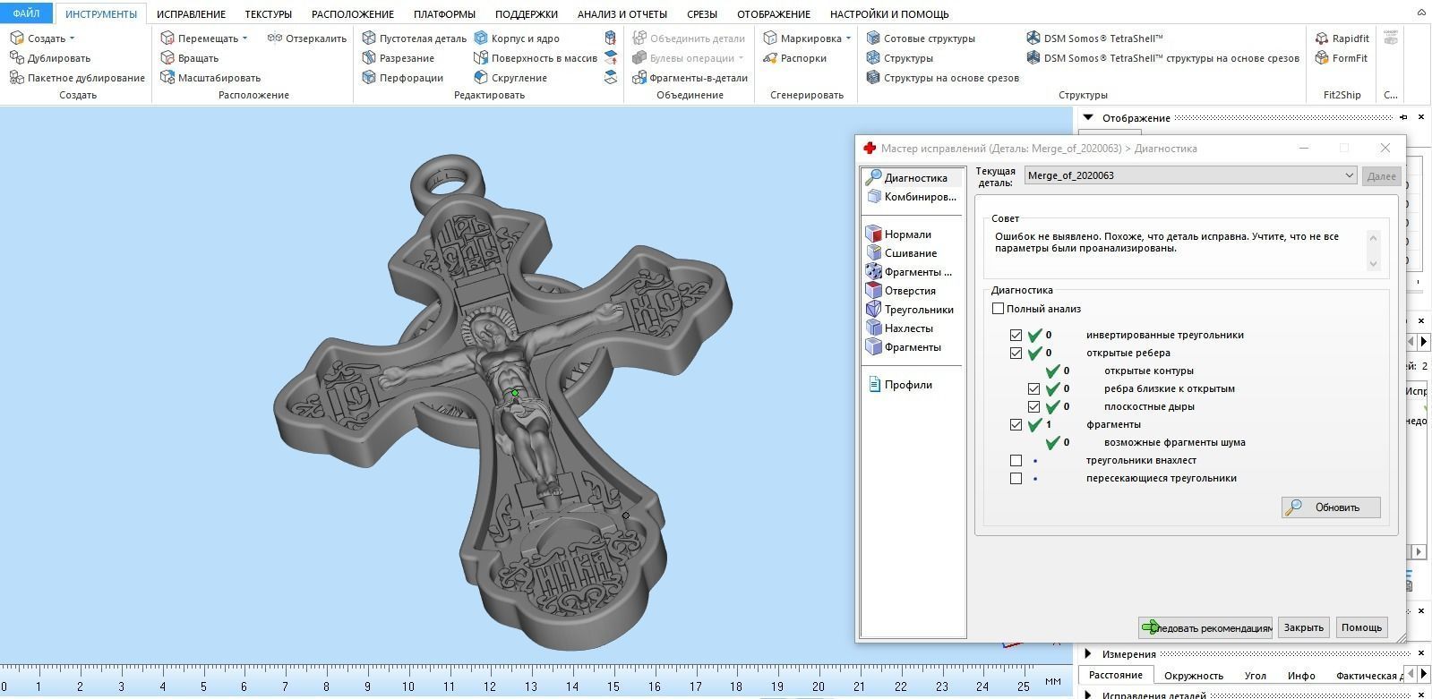Open Пакетное дублирование tool
The image size is (1432, 699).
pyautogui.click(x=77, y=78)
